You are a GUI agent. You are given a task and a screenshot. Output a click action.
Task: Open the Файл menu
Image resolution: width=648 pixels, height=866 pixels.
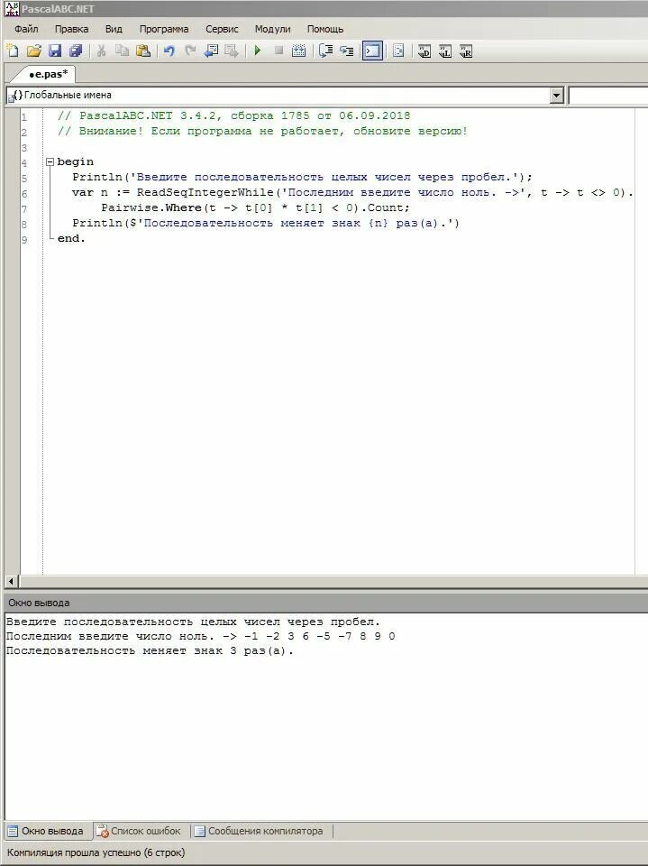pyautogui.click(x=26, y=29)
